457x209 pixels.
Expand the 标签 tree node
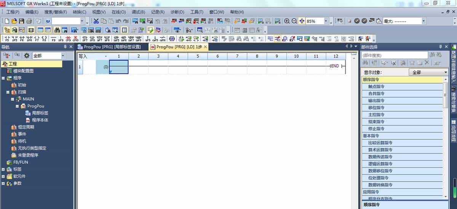3,169
